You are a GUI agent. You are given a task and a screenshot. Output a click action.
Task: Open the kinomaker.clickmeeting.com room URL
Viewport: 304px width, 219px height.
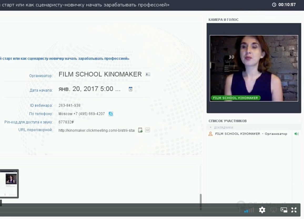[97, 130]
